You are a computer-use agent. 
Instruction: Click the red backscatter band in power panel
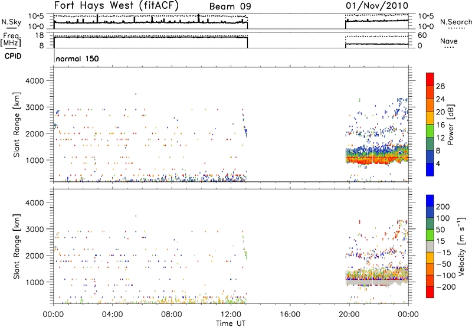pos(376,159)
